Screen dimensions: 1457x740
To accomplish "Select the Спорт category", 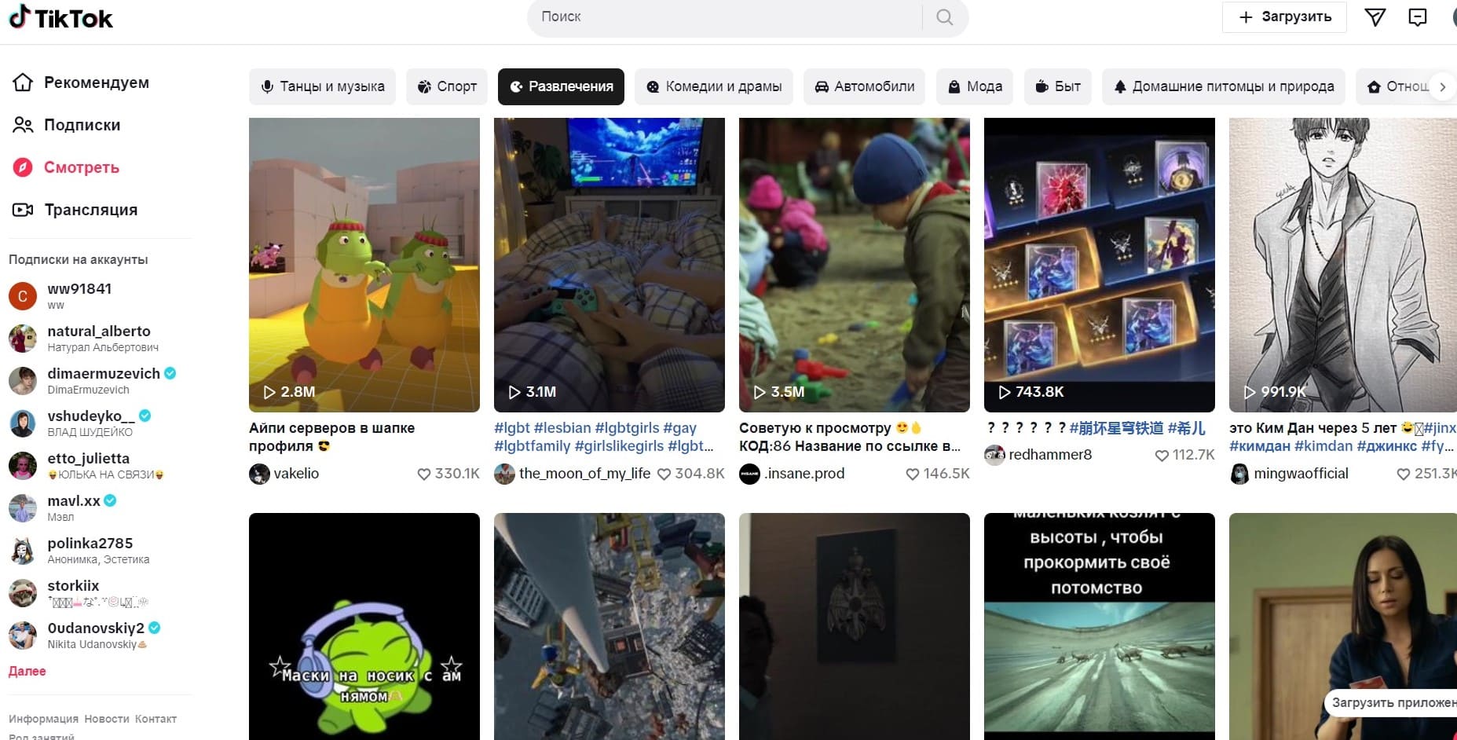I will (447, 86).
